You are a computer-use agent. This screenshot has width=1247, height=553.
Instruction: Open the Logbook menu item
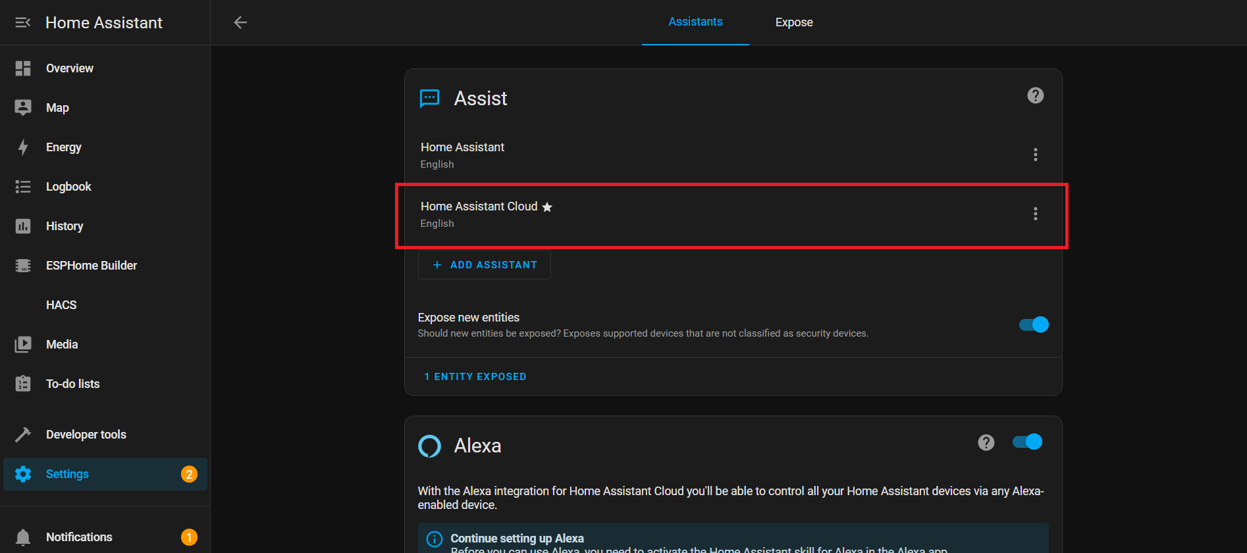105,187
